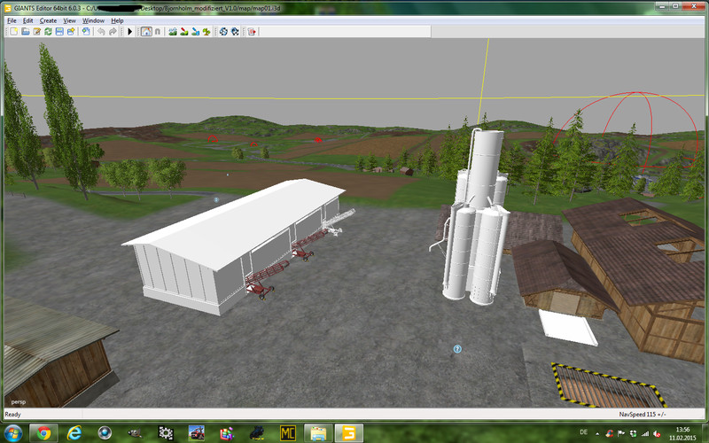This screenshot has width=709, height=443.
Task: Select the terrain sculpt mode icon
Action: coord(172,32)
